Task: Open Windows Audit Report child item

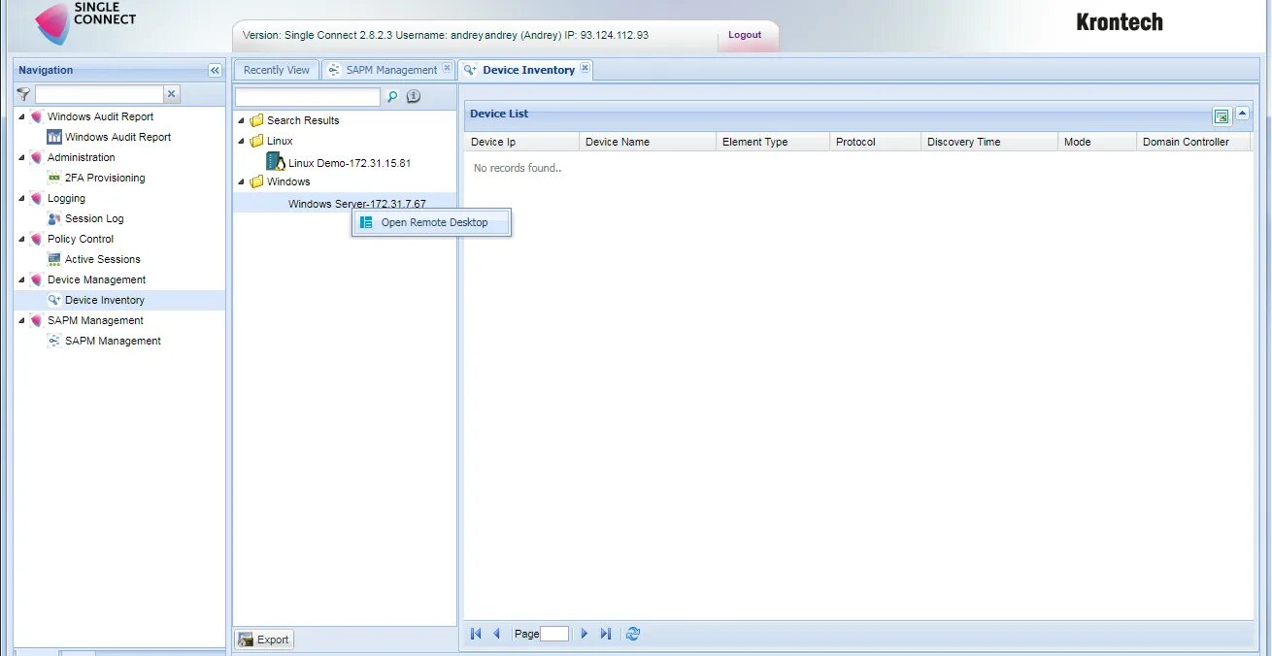Action: click(x=117, y=137)
